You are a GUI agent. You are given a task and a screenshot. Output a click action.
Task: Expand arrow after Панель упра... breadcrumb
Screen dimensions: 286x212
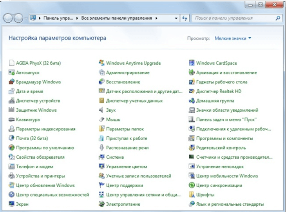(x=77, y=18)
